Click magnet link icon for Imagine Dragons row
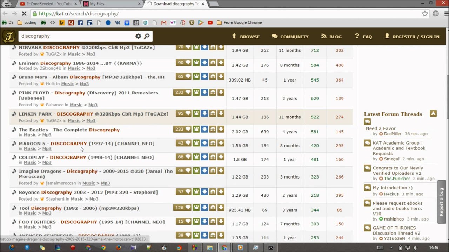 213,170
